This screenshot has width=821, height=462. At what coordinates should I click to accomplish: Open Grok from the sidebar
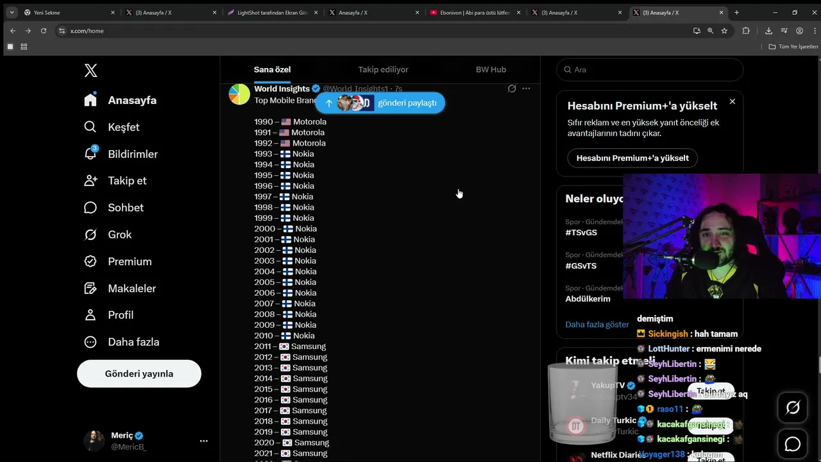click(108, 234)
